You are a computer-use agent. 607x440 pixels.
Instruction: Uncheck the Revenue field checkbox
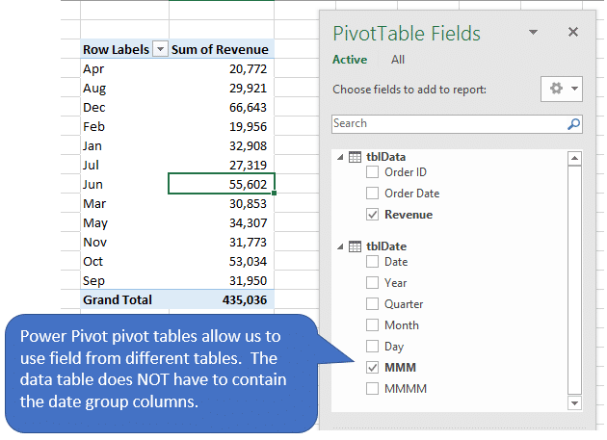click(373, 215)
